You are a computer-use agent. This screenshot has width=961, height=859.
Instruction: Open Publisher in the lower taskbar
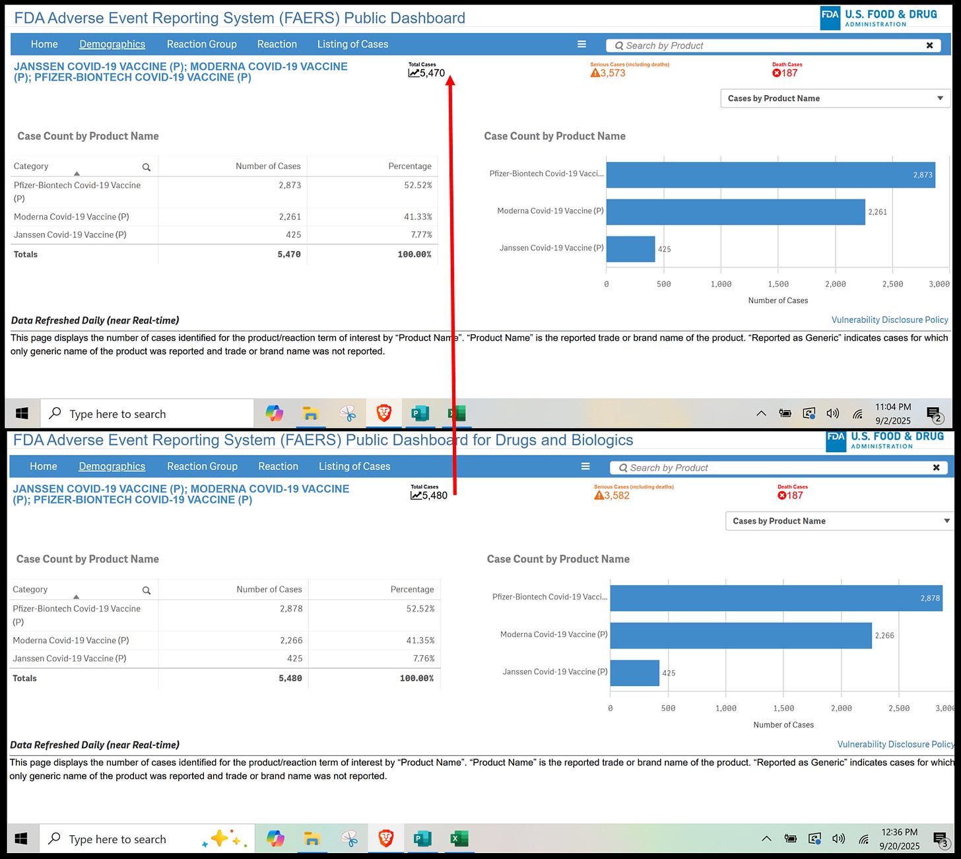[x=422, y=839]
